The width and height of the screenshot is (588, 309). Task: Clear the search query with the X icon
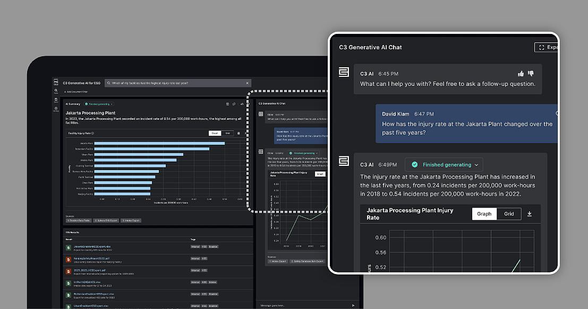pos(247,83)
